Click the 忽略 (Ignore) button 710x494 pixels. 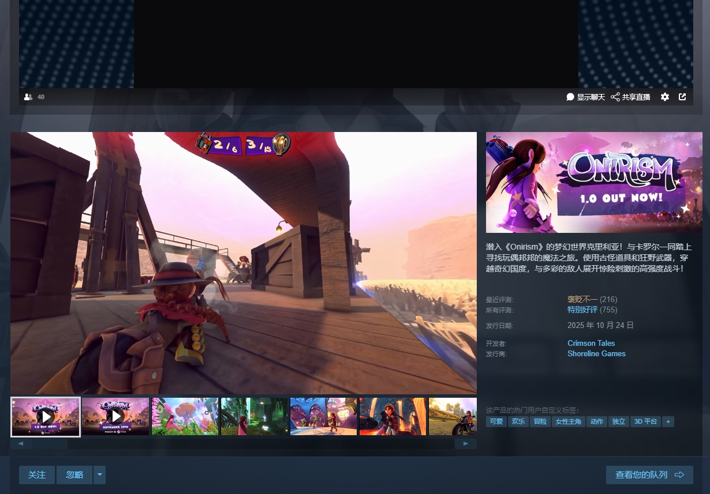click(74, 475)
